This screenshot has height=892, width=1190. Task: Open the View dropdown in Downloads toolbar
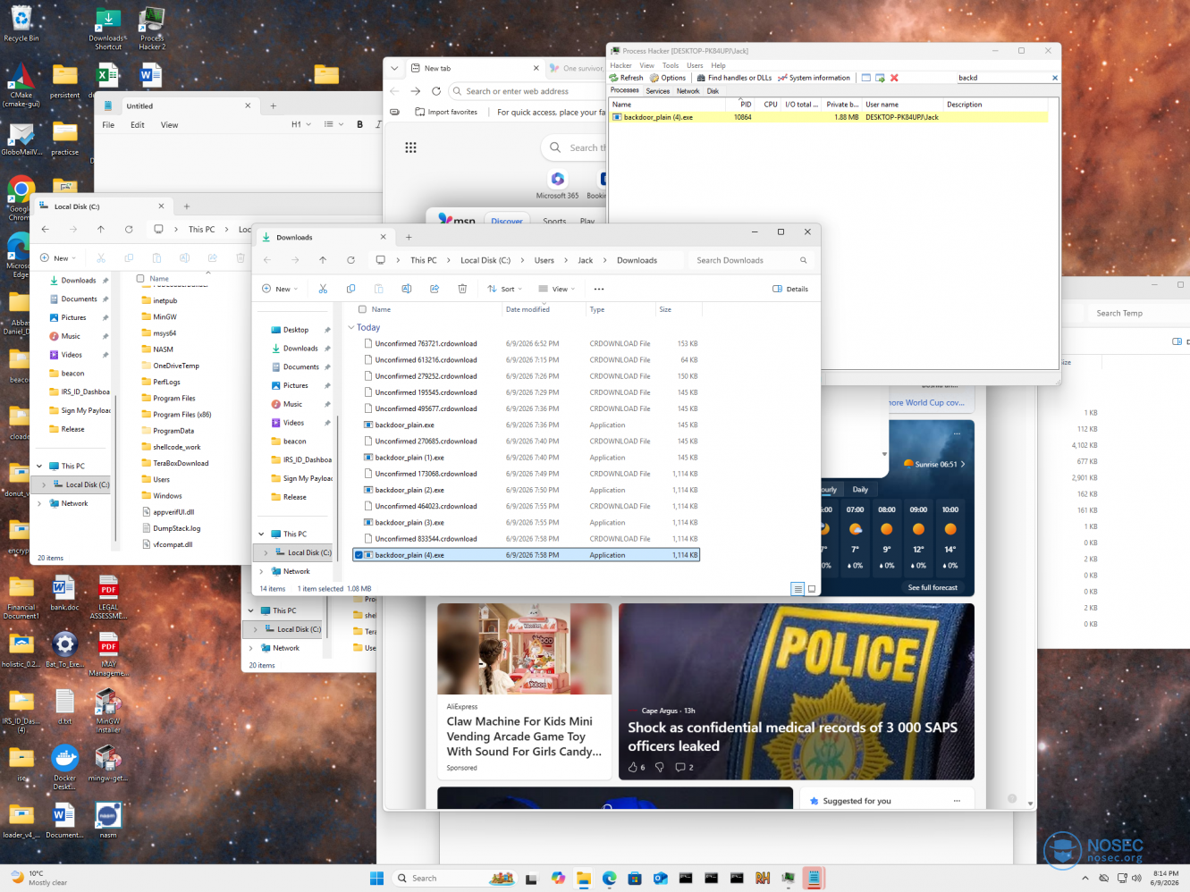pos(557,289)
